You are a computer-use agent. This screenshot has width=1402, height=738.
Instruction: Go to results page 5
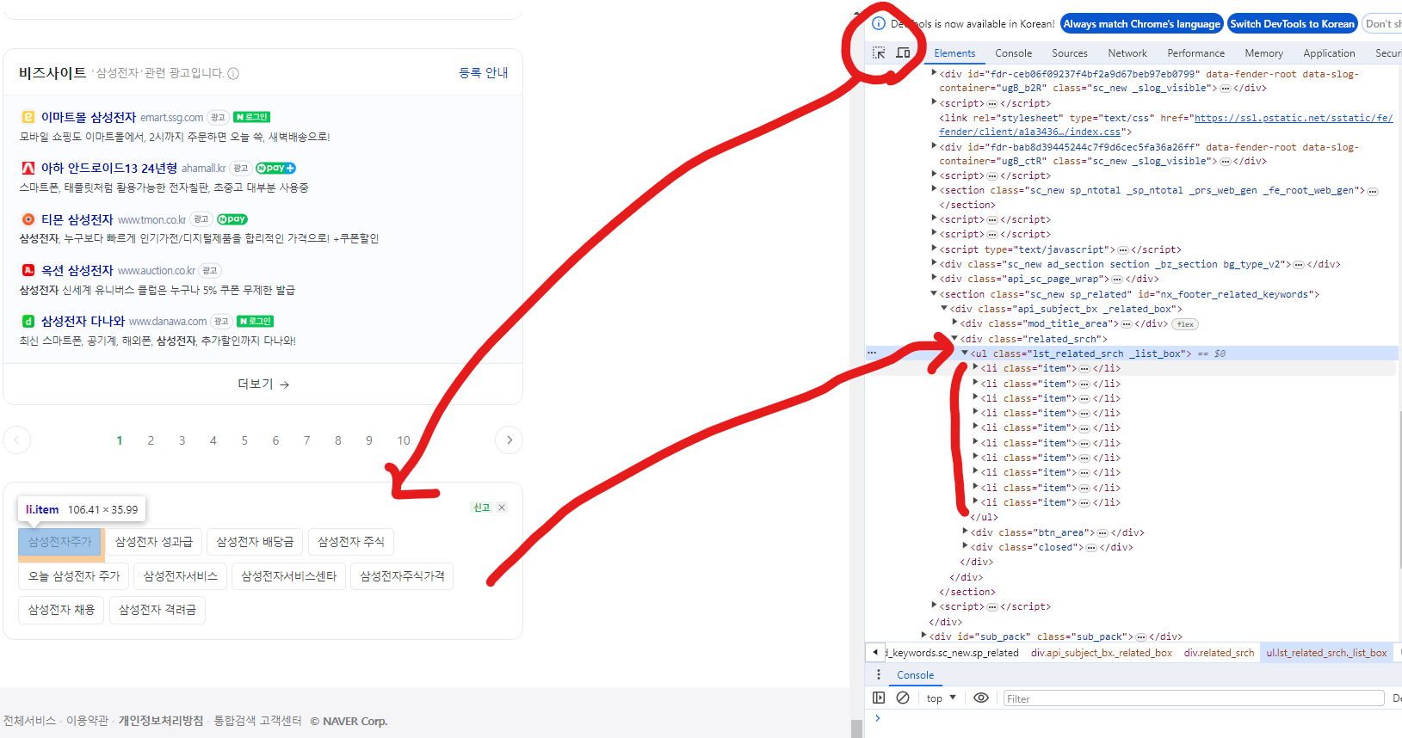[x=244, y=440]
